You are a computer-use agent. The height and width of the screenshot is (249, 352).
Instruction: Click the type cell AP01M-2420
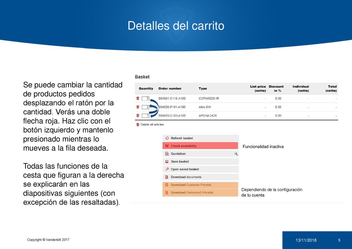[207, 116]
